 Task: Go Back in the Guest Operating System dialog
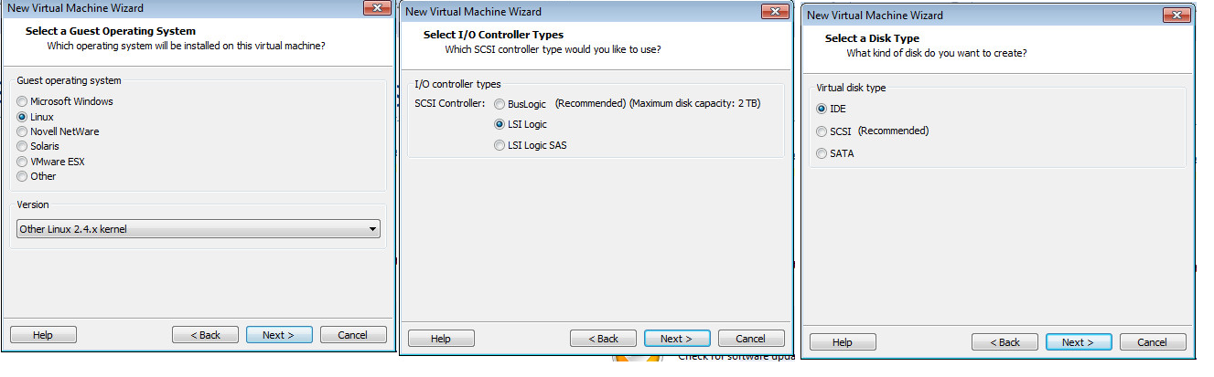(x=205, y=335)
